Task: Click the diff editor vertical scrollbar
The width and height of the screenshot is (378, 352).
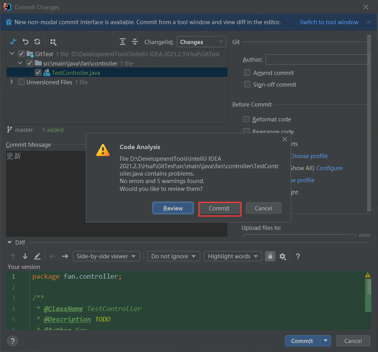Action: click(x=369, y=287)
